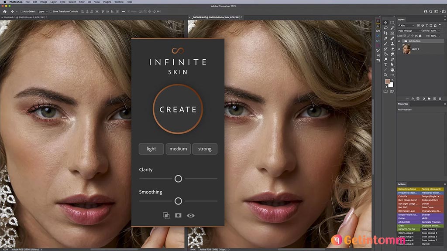Add layer style with fx icon
Image resolution: width=447 pixels, height=251 pixels.
pos(413,99)
